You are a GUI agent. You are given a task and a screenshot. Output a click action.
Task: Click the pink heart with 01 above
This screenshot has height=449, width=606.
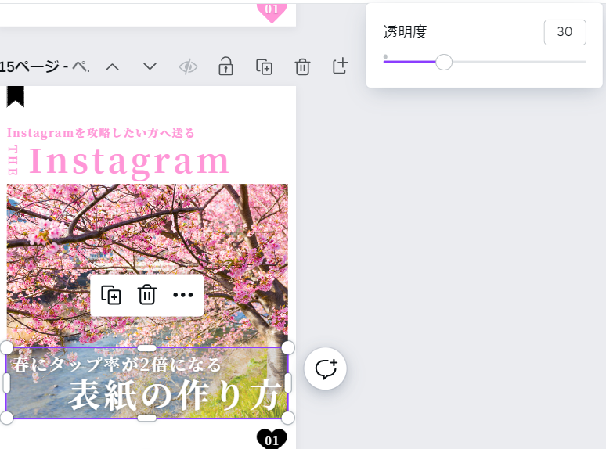click(x=272, y=13)
